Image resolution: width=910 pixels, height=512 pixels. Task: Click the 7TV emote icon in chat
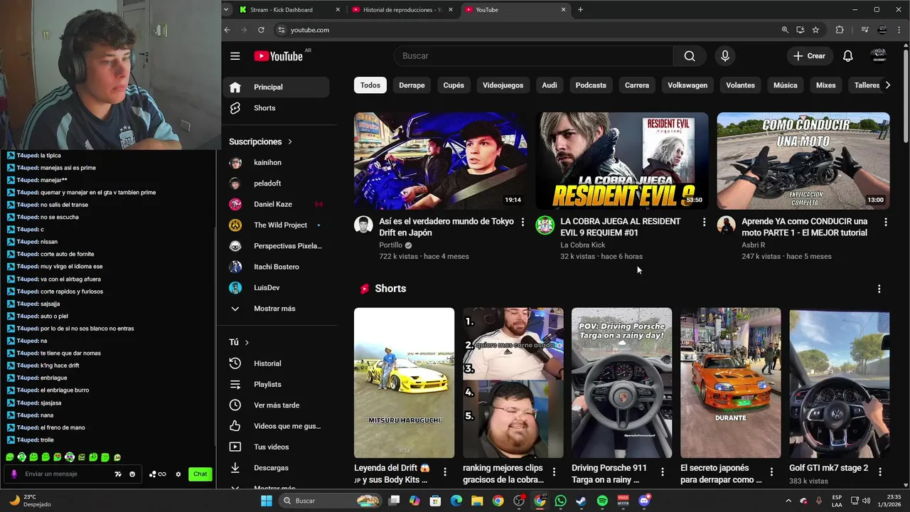click(118, 474)
